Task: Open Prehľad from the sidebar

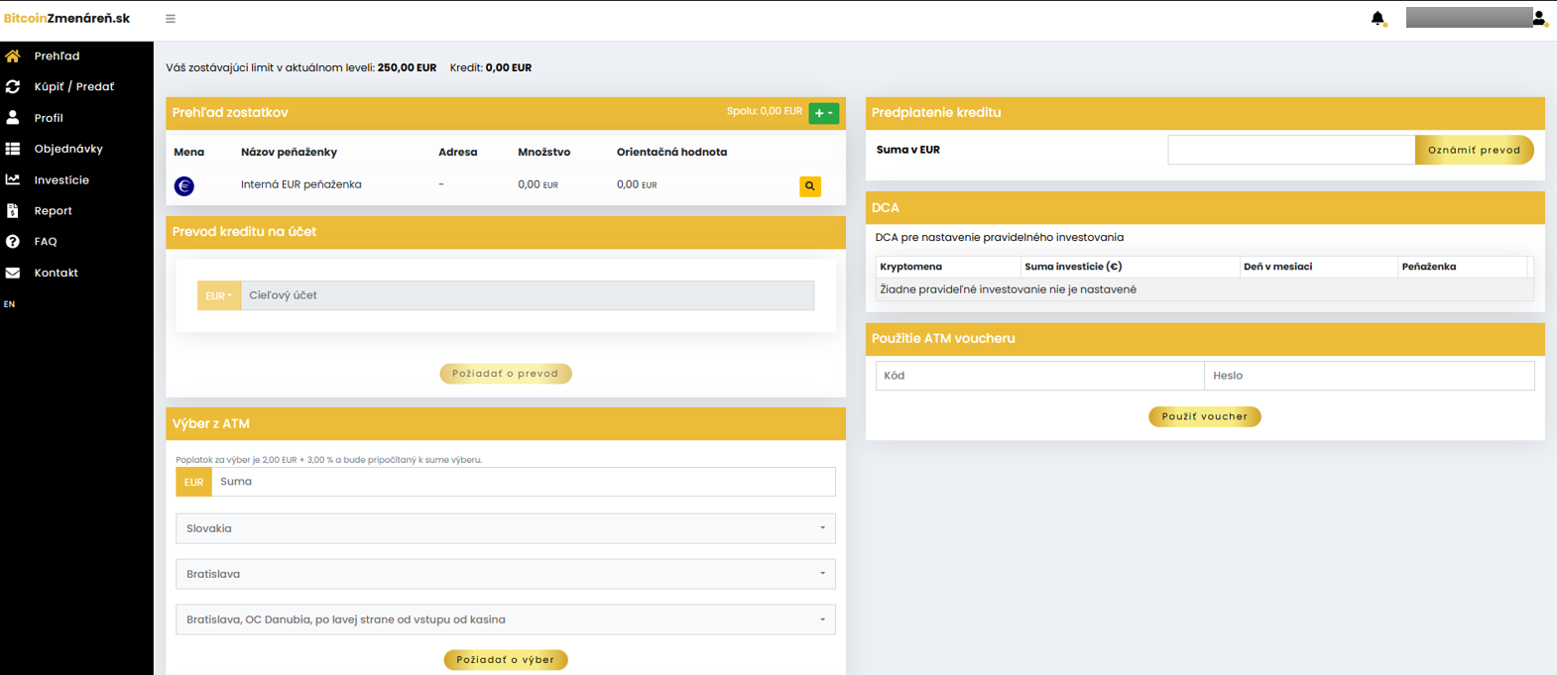Action: 57,56
